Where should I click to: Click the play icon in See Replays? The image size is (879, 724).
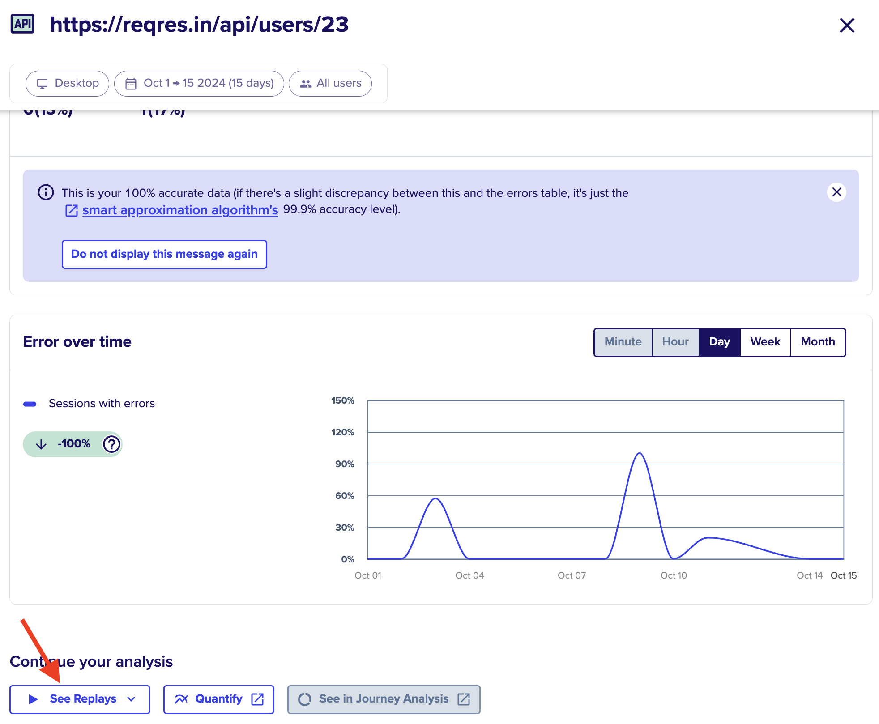33,699
